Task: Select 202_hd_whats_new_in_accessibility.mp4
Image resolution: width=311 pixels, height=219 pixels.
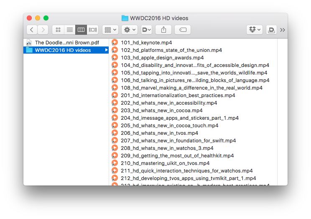Action: click(194, 103)
